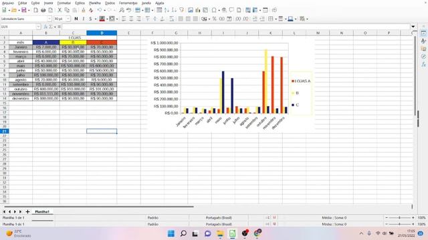The image size is (428, 240).
Task: Open the Function Wizard fx
Action: click(45, 27)
